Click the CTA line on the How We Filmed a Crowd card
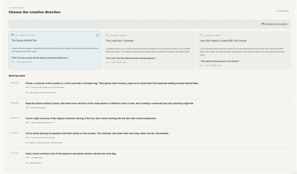The height and width of the screenshot is (174, 297). pos(211,65)
